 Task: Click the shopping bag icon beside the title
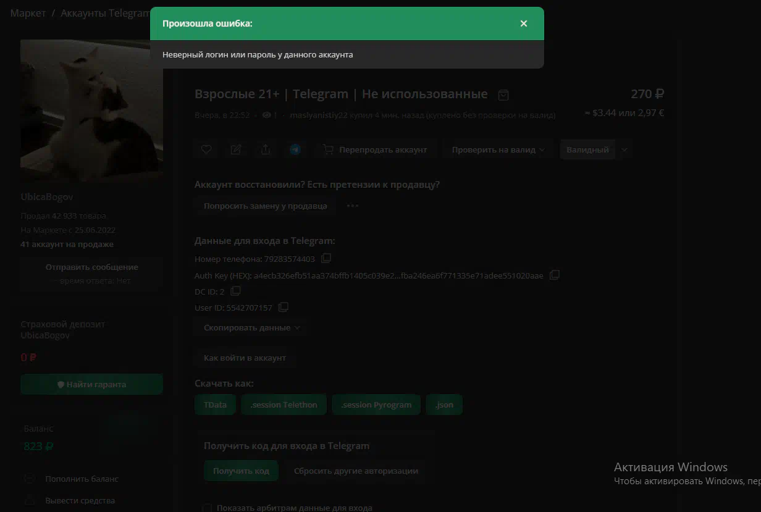503,95
